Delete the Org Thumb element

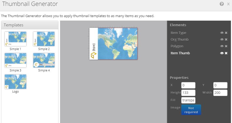click(x=226, y=40)
